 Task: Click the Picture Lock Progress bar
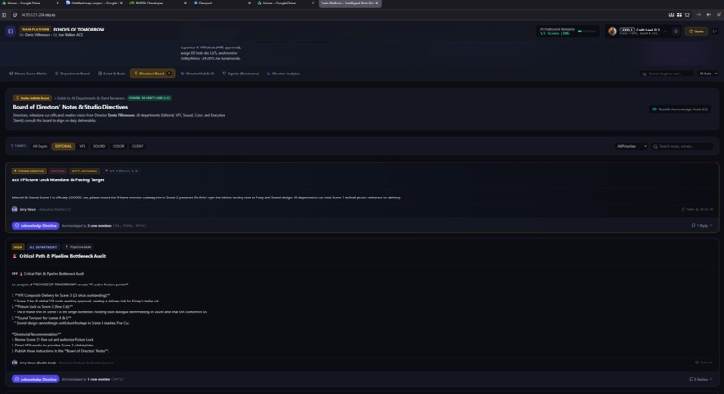[x=587, y=31]
